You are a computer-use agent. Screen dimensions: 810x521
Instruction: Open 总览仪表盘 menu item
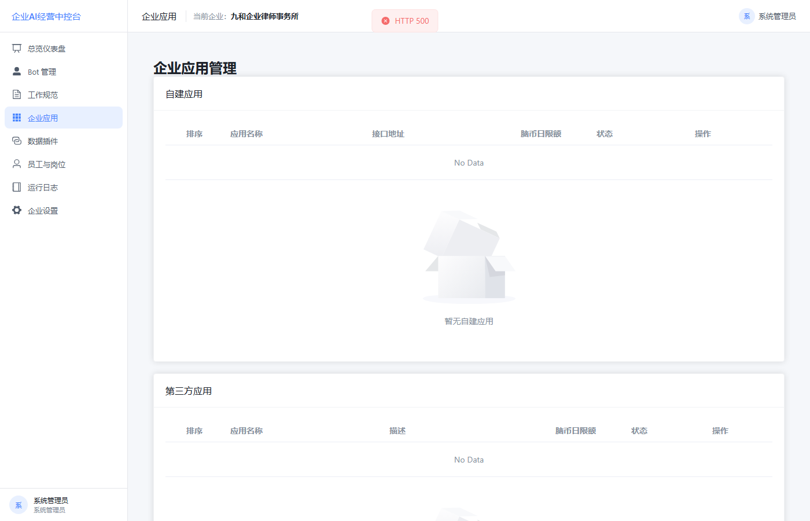click(64, 48)
